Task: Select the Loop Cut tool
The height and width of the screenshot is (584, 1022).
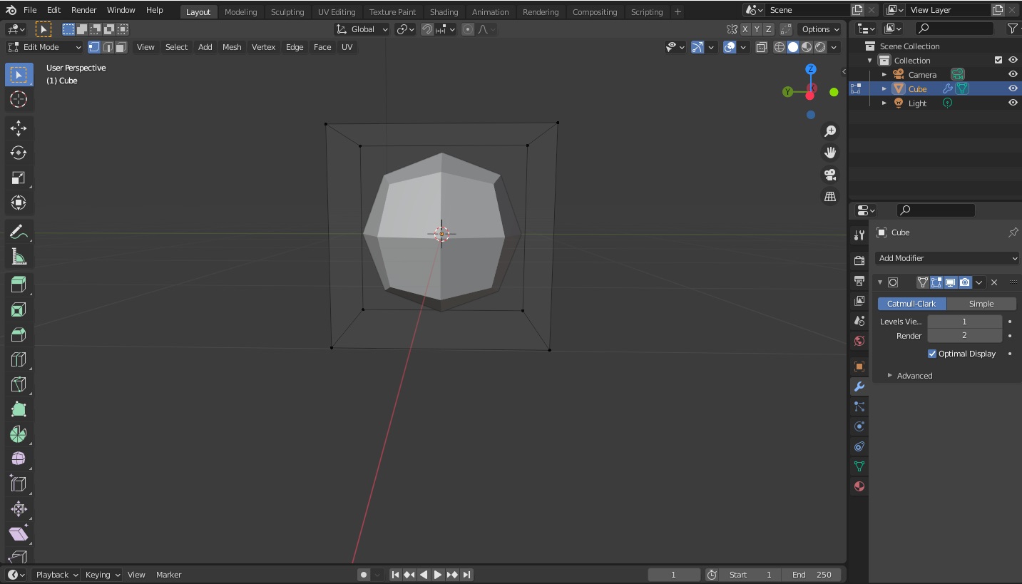Action: 19,359
